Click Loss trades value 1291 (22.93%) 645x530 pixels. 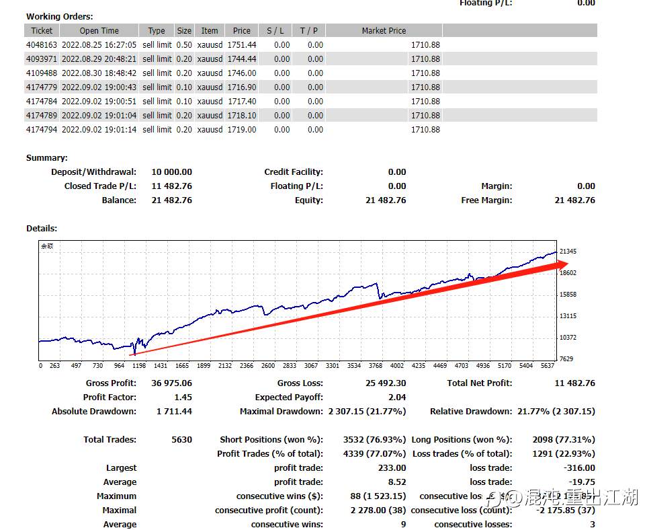(x=564, y=454)
